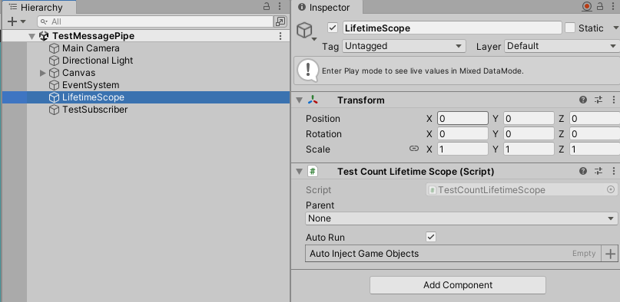Click the Rotation X field
Screen dimensions: 620x302
(463, 134)
